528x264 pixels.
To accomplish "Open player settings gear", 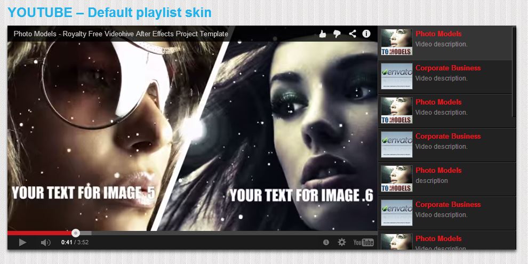I will 342,242.
